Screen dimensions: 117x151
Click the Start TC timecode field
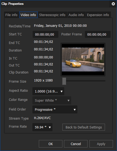coord(46,34)
